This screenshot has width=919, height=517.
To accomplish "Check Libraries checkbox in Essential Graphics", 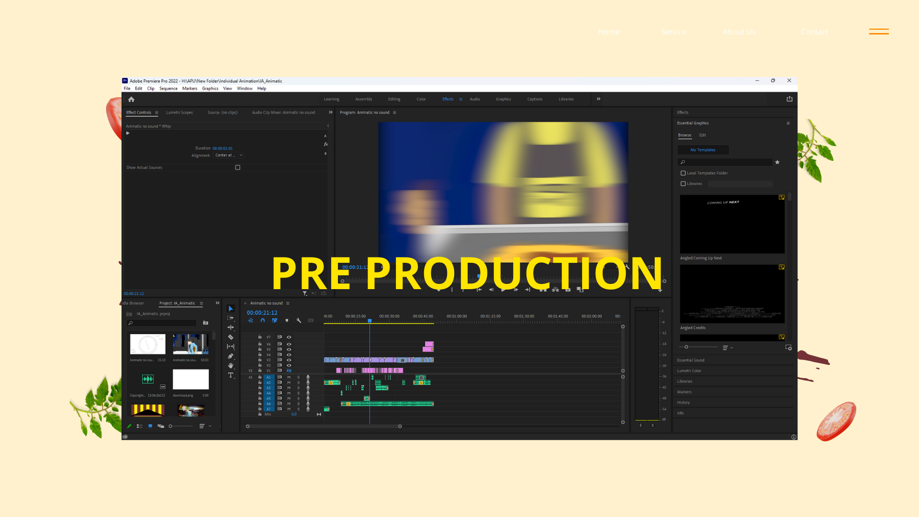I will [x=683, y=184].
